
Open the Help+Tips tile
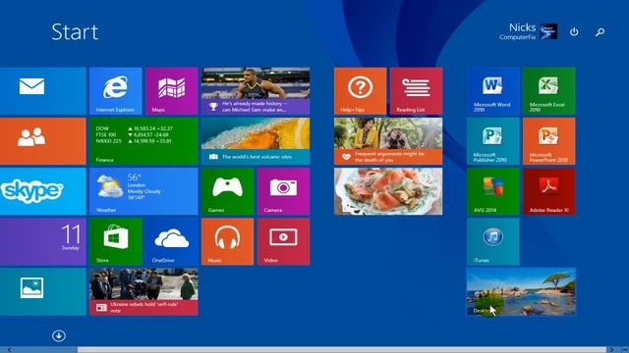coord(361,91)
